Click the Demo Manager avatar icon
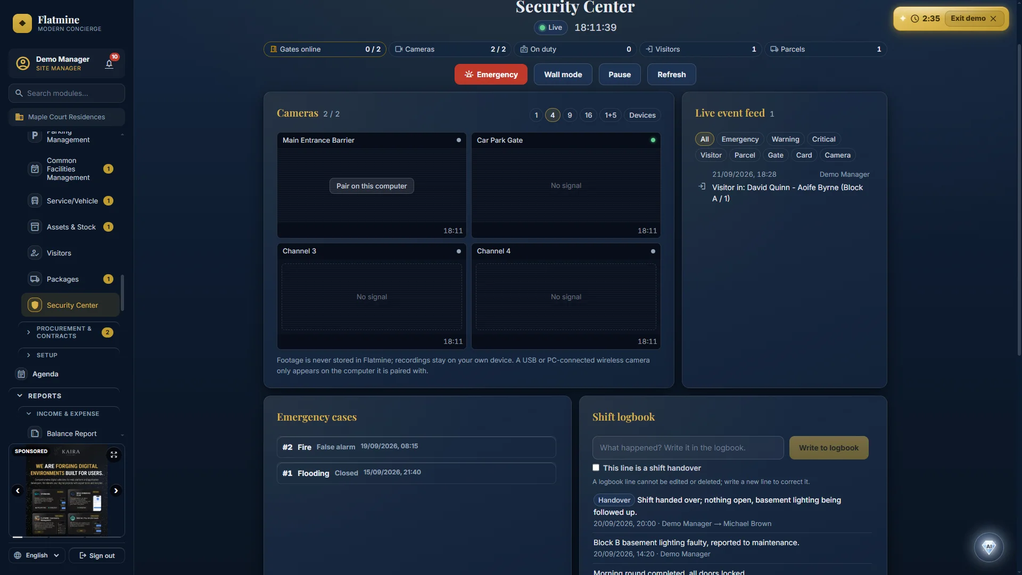The height and width of the screenshot is (575, 1022). (23, 63)
